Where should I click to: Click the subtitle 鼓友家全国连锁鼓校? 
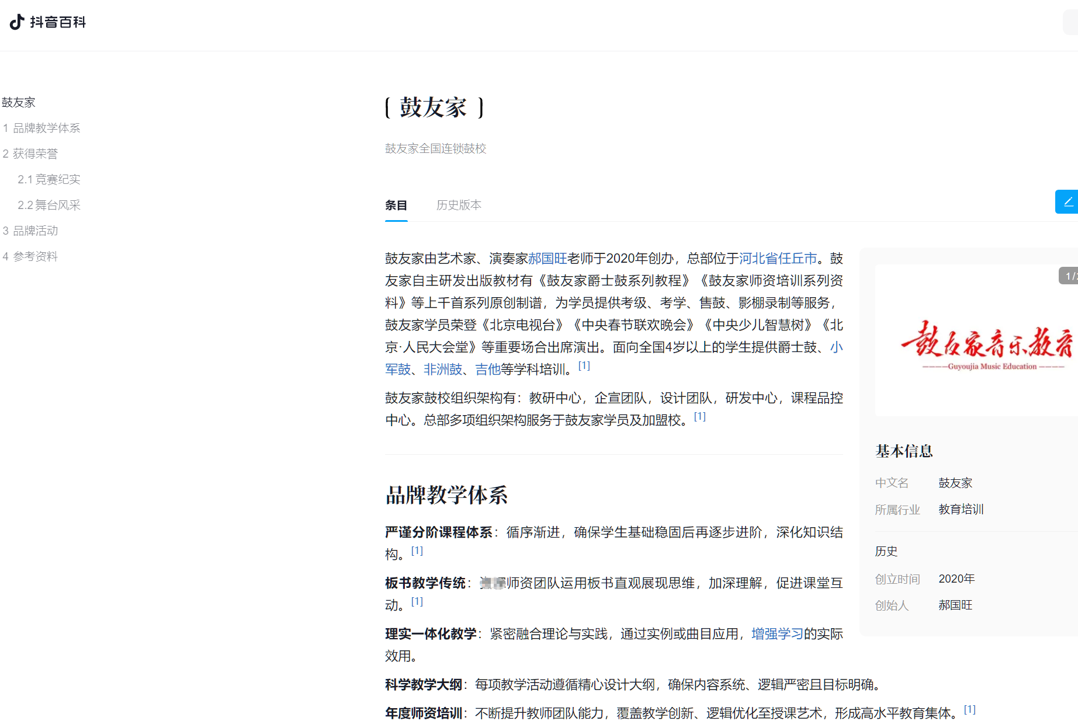(435, 149)
